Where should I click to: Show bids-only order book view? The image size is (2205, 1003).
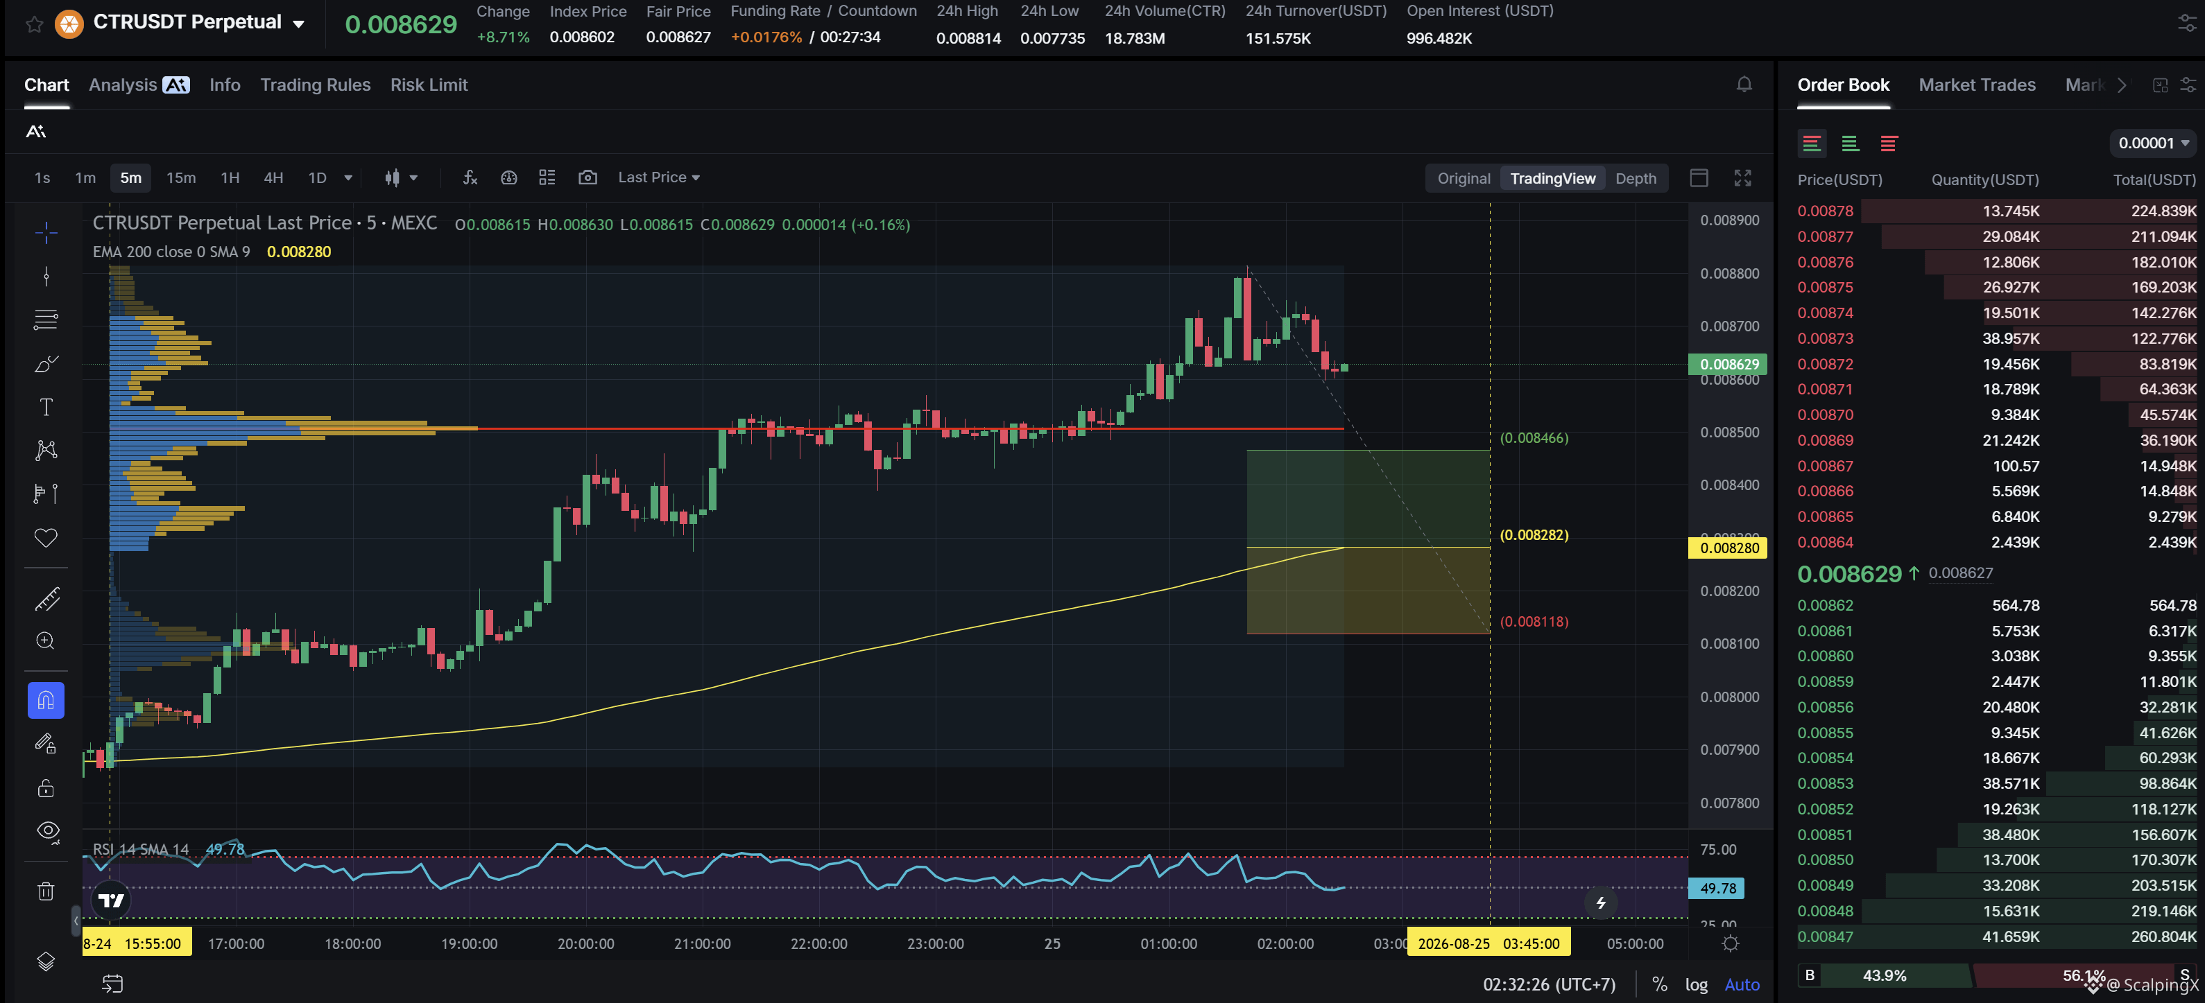[1850, 143]
